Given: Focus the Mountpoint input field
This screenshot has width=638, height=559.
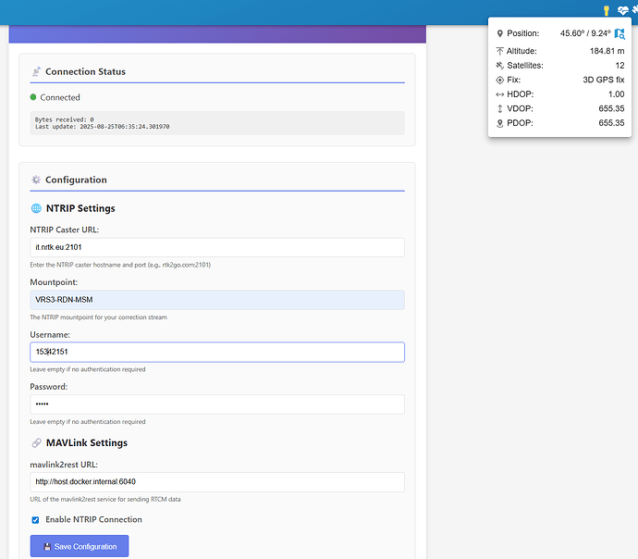Looking at the screenshot, I should tap(217, 300).
